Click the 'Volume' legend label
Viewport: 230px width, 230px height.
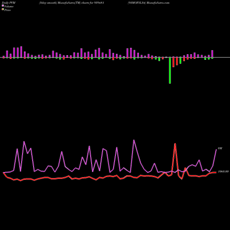tap(9, 6)
